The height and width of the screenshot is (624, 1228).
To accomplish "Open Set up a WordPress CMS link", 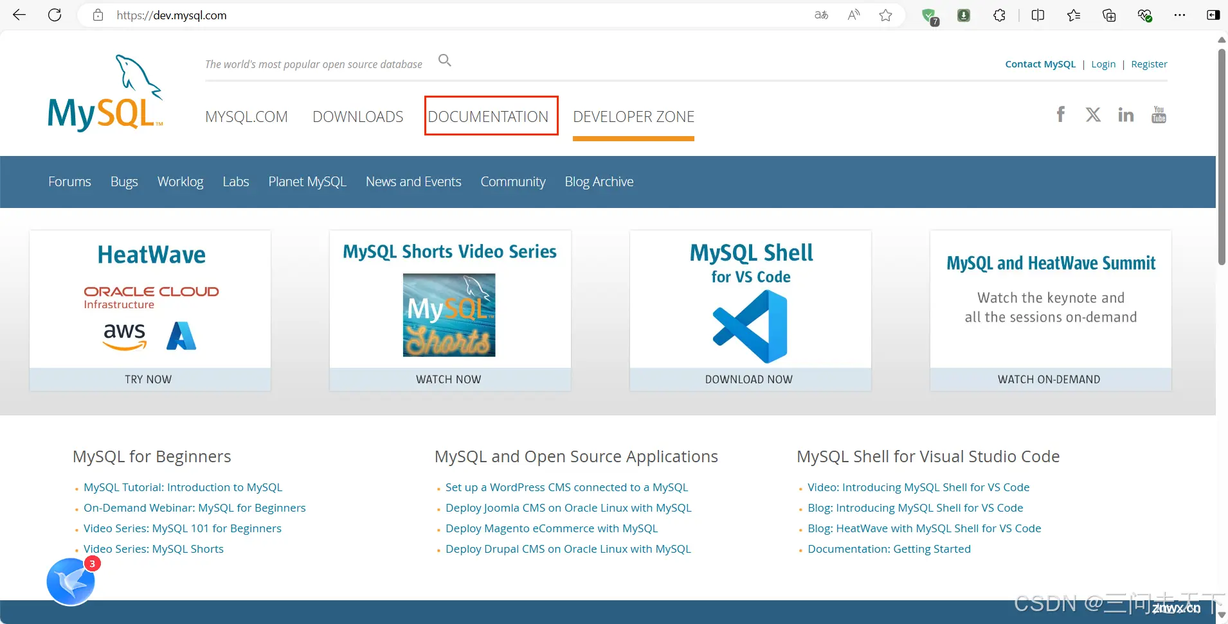I will (566, 487).
